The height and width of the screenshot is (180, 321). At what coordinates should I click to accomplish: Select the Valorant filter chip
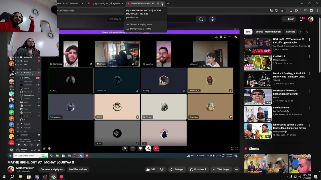click(290, 32)
